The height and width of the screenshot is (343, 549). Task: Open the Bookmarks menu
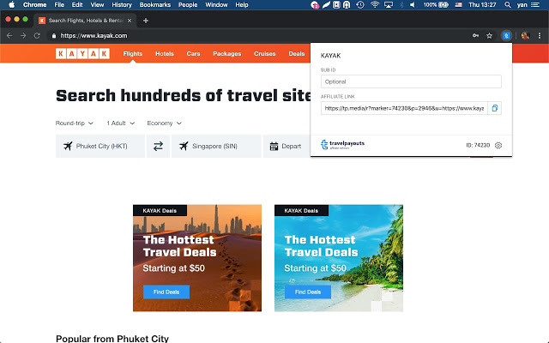click(x=154, y=4)
